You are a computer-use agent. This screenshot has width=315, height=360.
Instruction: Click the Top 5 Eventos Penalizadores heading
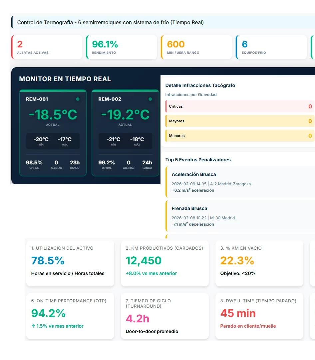[198, 160]
